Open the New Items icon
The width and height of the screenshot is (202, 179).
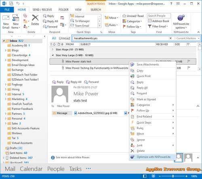(16, 18)
